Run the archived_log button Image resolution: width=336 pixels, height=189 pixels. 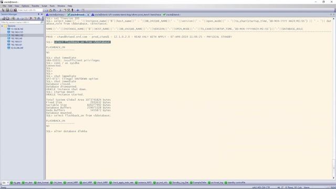coord(216,183)
